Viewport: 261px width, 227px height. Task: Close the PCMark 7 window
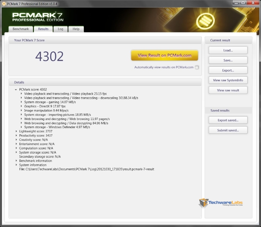coord(253,3)
